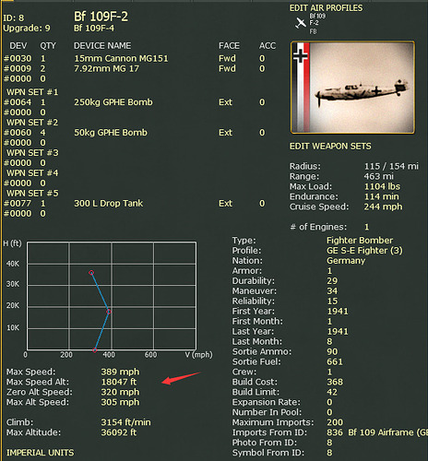Edit the Durability value 29

pos(332,280)
